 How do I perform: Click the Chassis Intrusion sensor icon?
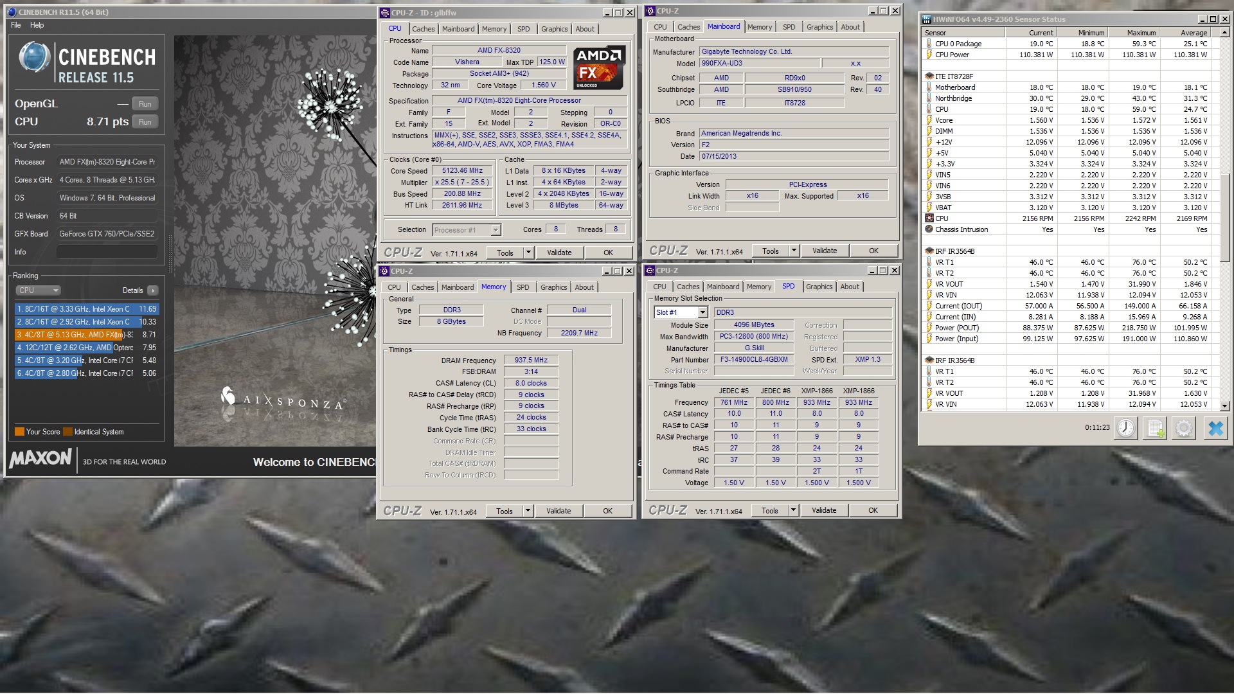coord(929,229)
